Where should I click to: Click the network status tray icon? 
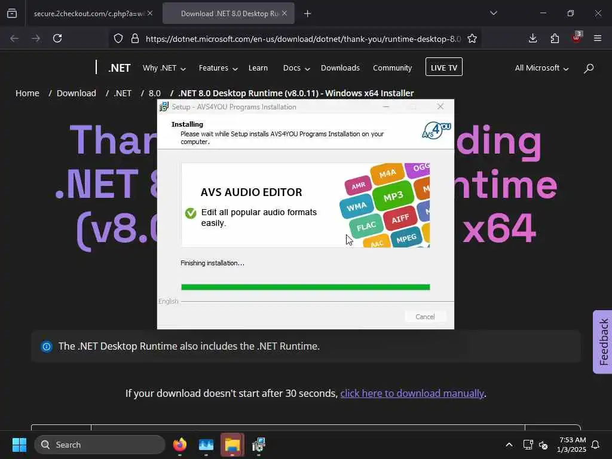(x=528, y=445)
